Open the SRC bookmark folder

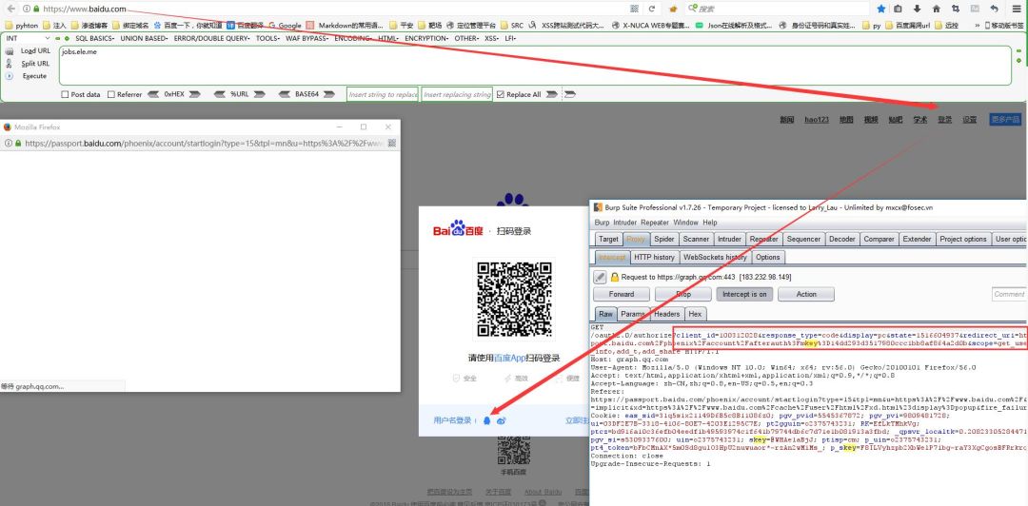[512, 26]
